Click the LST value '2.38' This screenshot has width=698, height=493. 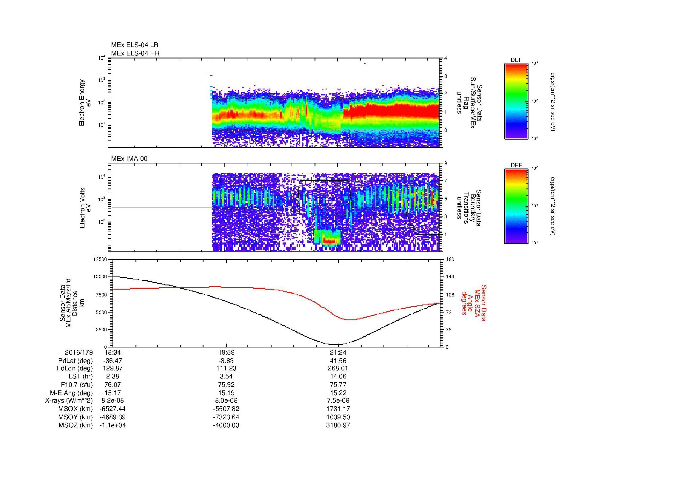(113, 377)
